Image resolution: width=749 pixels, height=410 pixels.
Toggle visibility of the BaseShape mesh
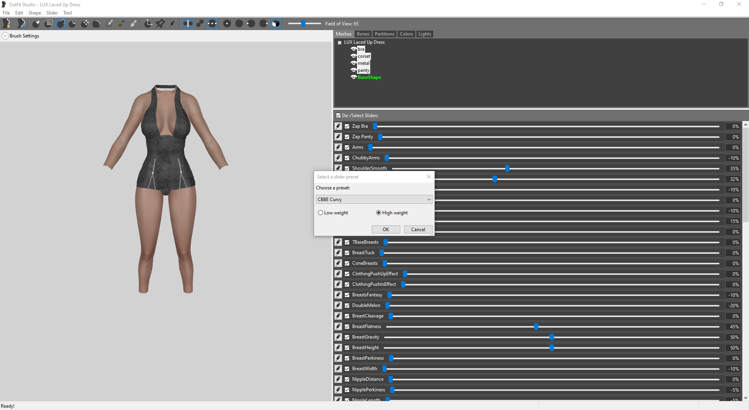click(353, 77)
